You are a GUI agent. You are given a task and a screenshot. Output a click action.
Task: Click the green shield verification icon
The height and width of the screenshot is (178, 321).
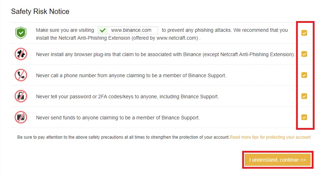[21, 33]
